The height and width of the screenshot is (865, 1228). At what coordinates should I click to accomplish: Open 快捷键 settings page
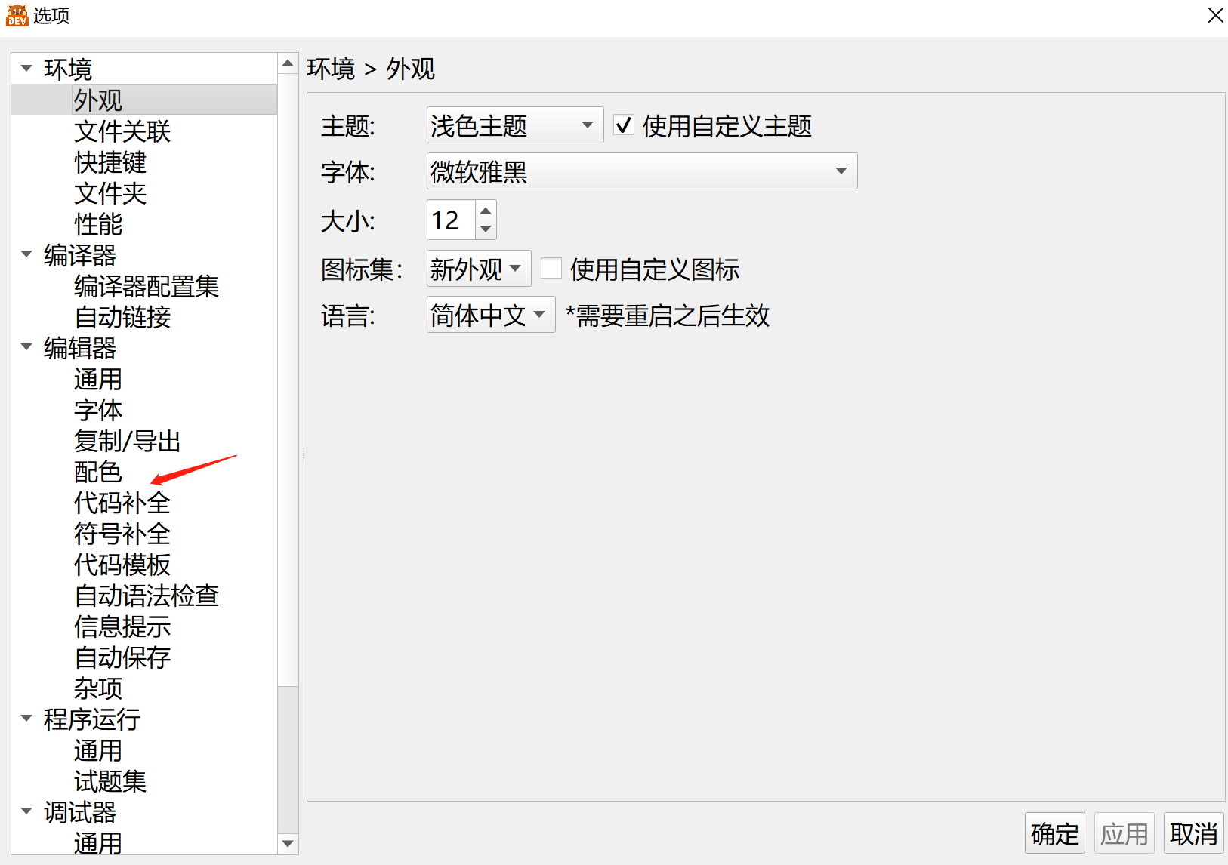(110, 162)
